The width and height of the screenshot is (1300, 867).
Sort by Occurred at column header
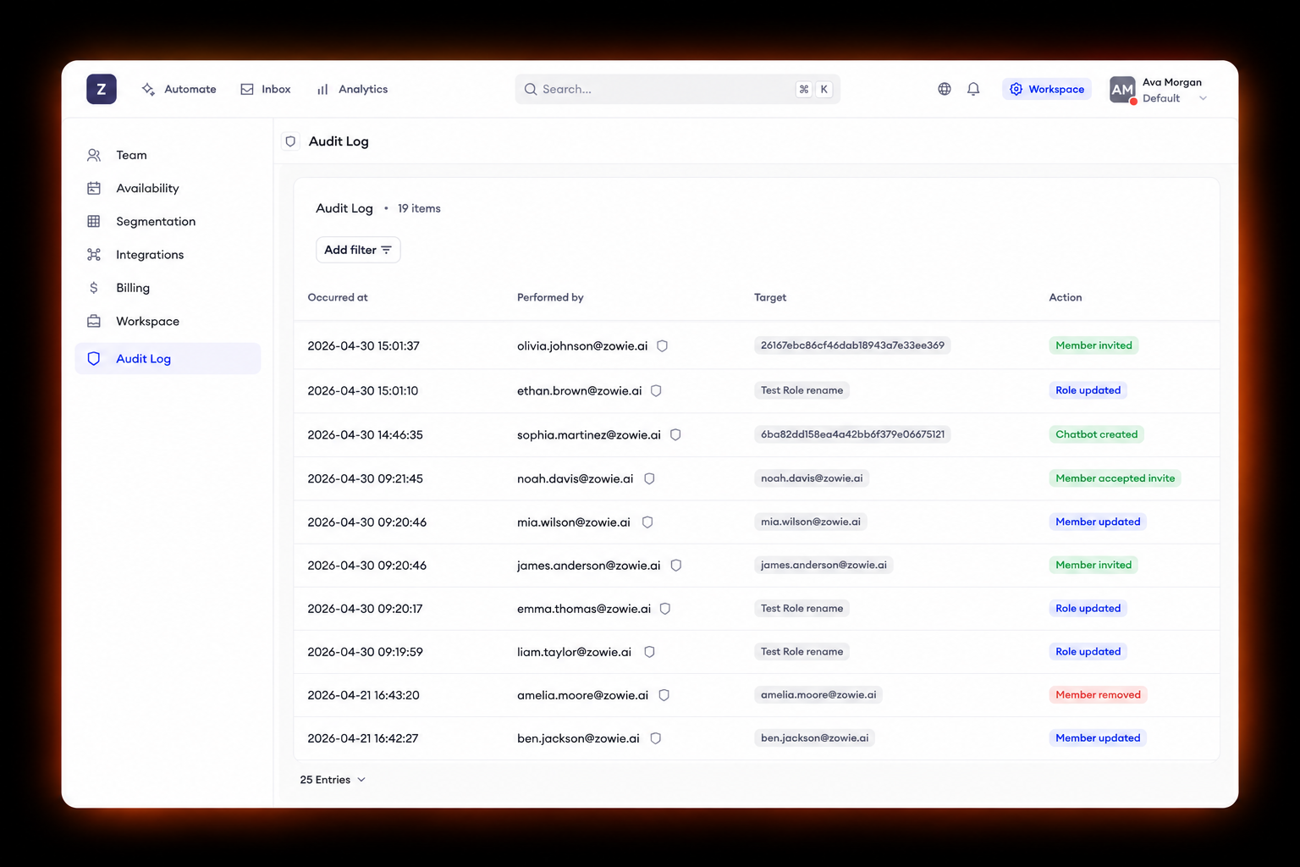tap(338, 297)
